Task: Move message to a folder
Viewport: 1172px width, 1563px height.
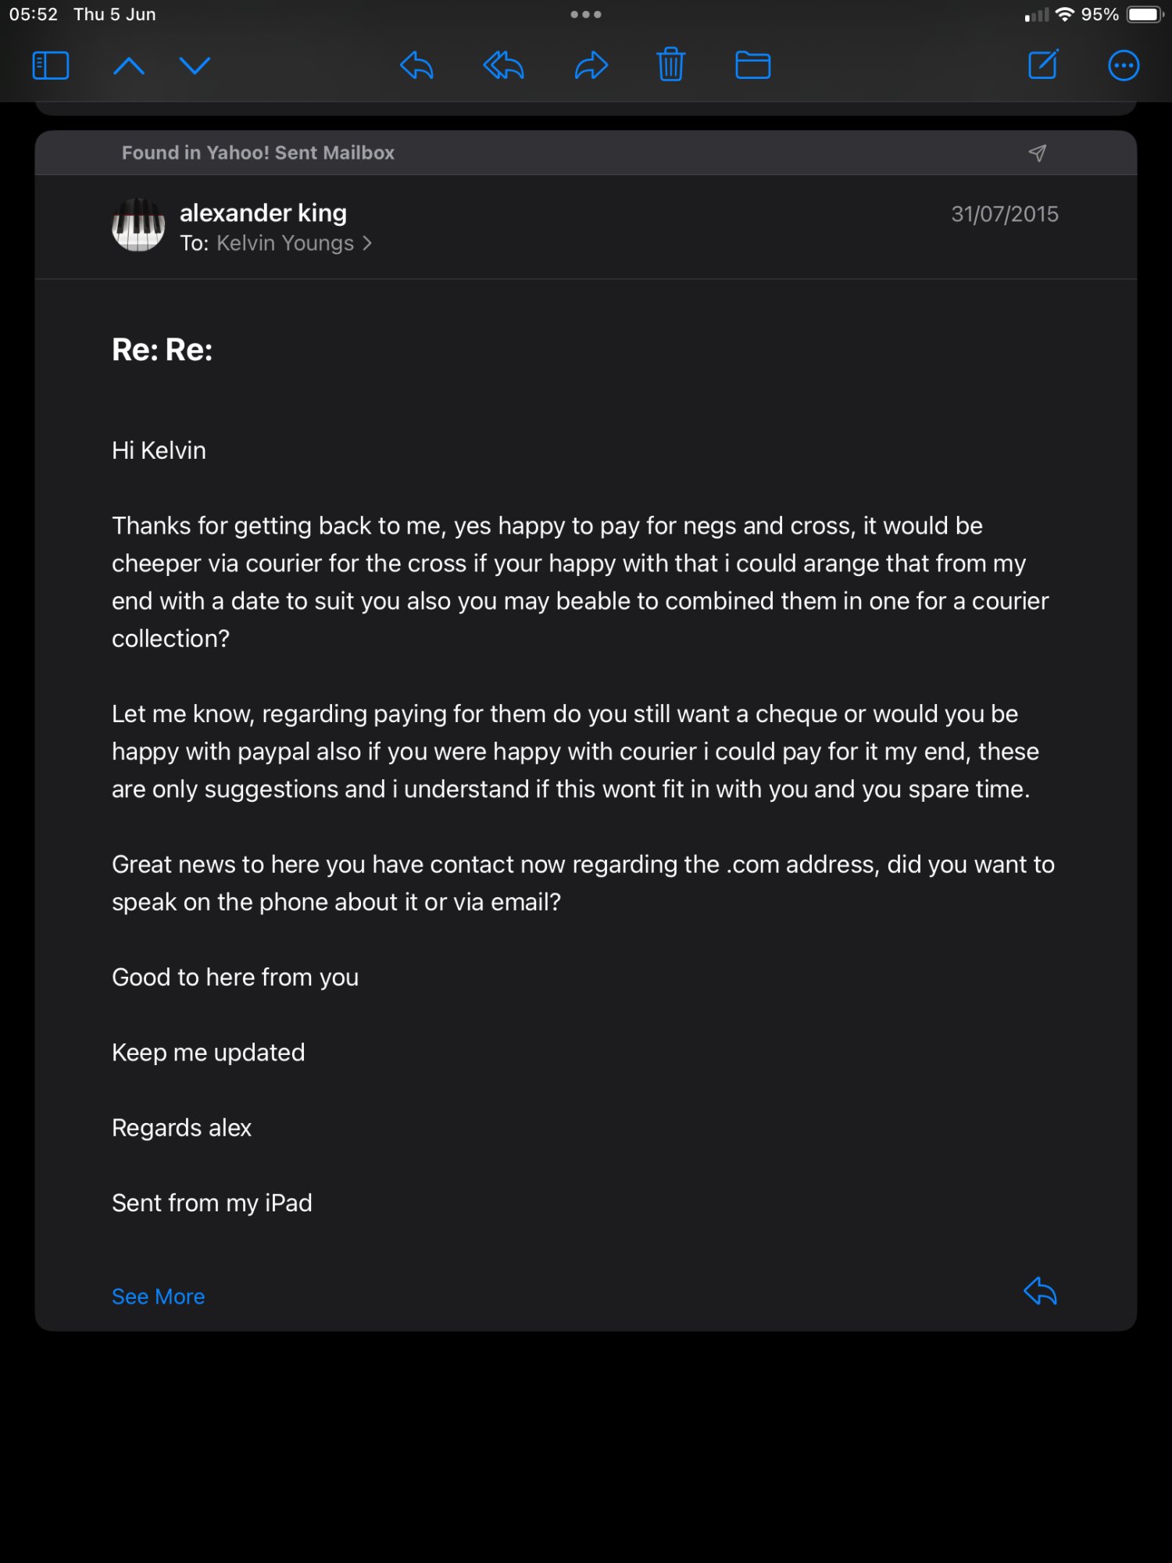Action: coord(752,66)
